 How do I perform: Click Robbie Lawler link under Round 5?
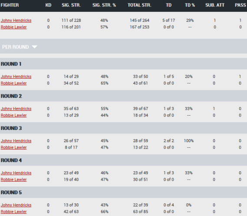coord(14,212)
